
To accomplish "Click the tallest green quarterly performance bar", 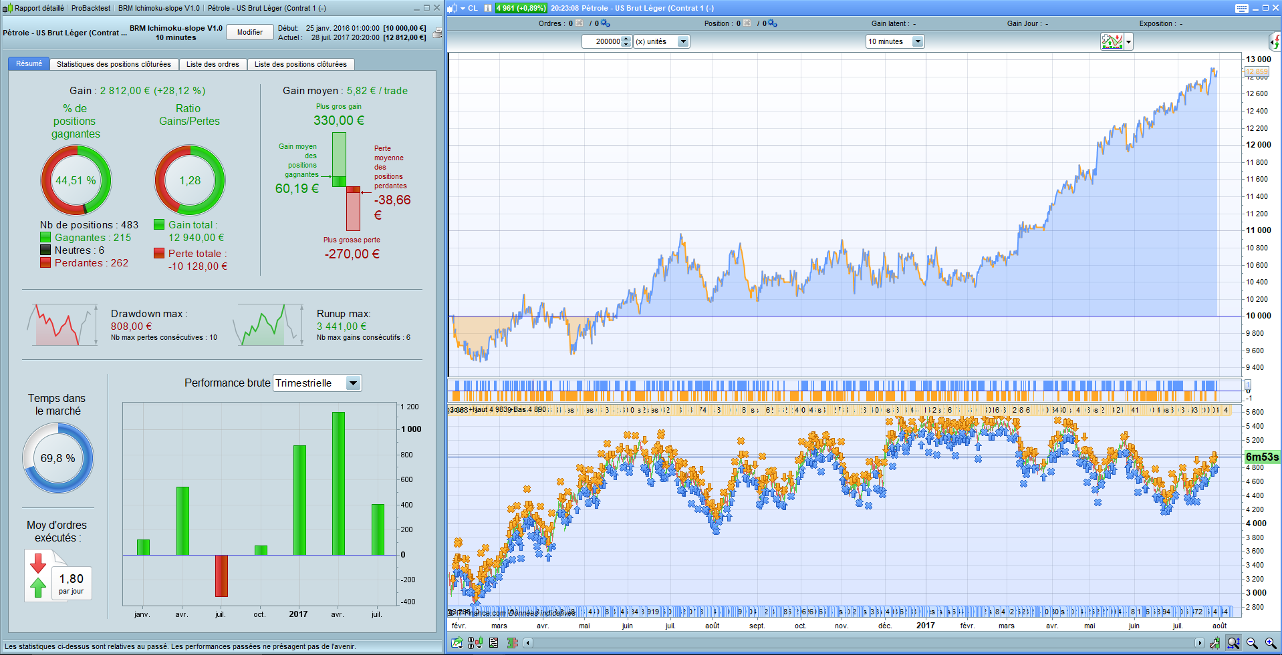I will [338, 483].
